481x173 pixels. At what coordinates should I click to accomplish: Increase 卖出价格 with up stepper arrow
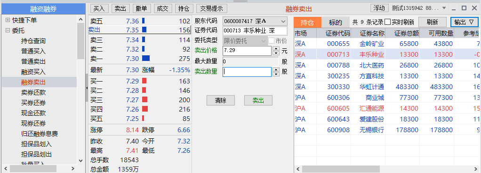point(276,48)
